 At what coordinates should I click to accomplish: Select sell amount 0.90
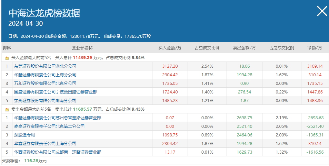click(x=245, y=84)
